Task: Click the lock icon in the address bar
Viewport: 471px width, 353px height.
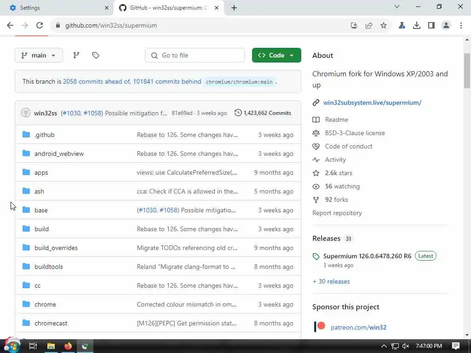Action: [58, 26]
